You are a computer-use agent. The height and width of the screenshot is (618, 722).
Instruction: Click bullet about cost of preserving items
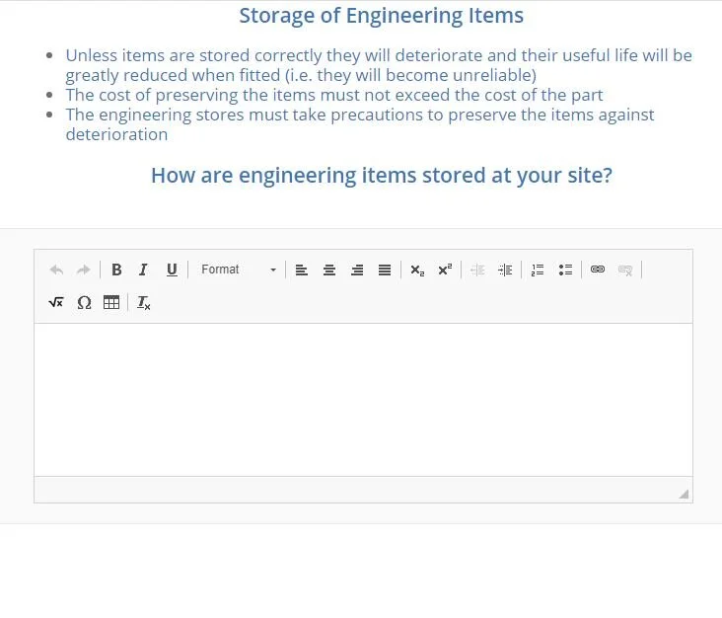(x=334, y=95)
